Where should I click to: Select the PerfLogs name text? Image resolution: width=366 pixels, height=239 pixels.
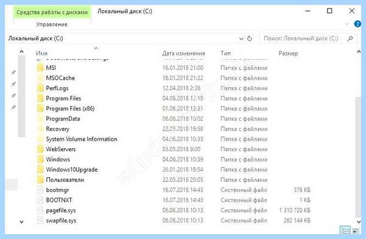coord(57,88)
